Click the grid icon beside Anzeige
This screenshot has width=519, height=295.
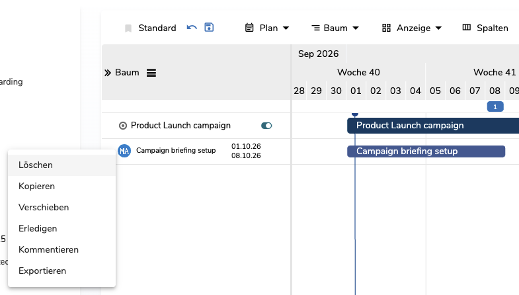386,28
